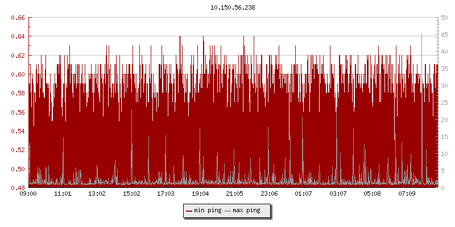Select the max ping legend label

tap(247, 211)
